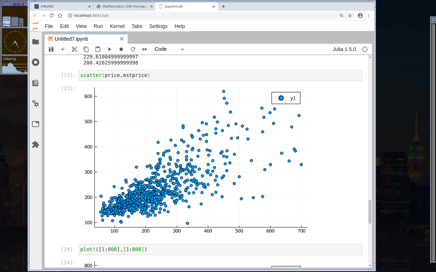This screenshot has width=436, height=272.
Task: Save the notebook with the disk icon
Action: (x=51, y=49)
